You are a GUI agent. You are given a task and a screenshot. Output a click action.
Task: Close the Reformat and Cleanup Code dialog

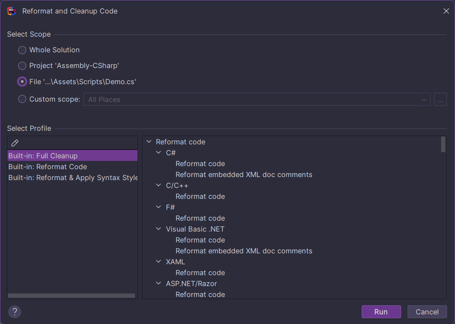tap(446, 11)
